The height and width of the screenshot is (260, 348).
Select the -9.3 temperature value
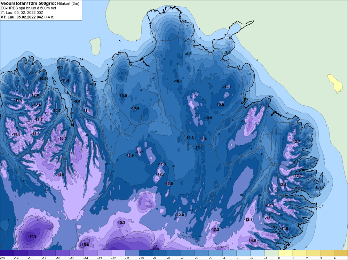pos(77,101)
